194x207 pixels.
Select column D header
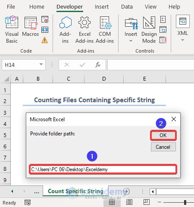coord(104,79)
